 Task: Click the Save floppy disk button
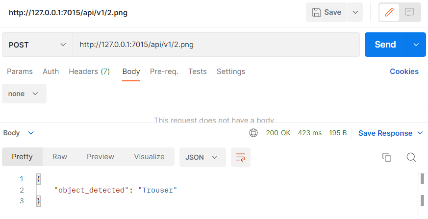(x=327, y=12)
